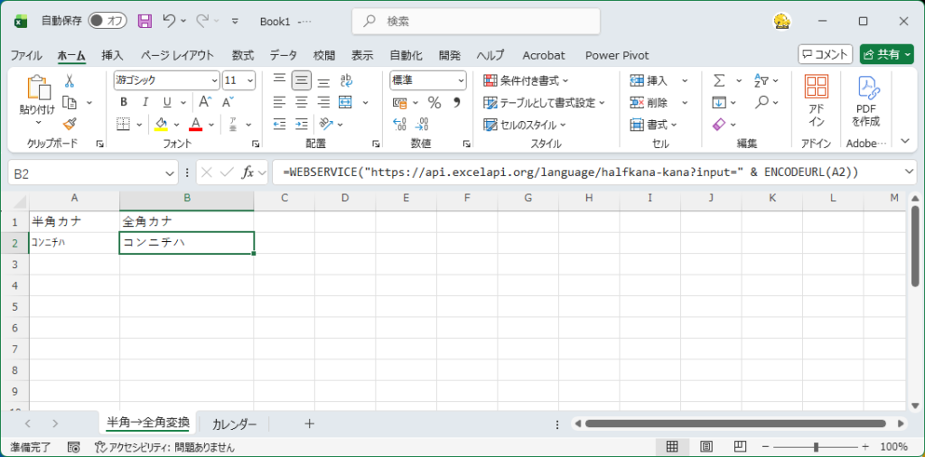The width and height of the screenshot is (925, 457).
Task: Switch to the カレンダー sheet tab
Action: 234,424
